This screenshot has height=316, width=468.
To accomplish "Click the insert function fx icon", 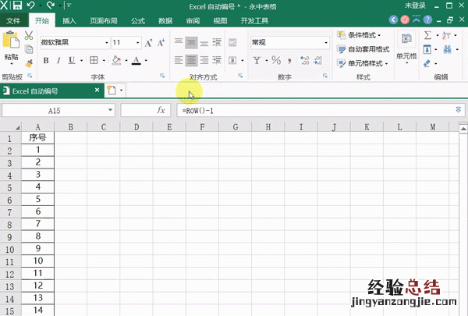I will pyautogui.click(x=161, y=111).
